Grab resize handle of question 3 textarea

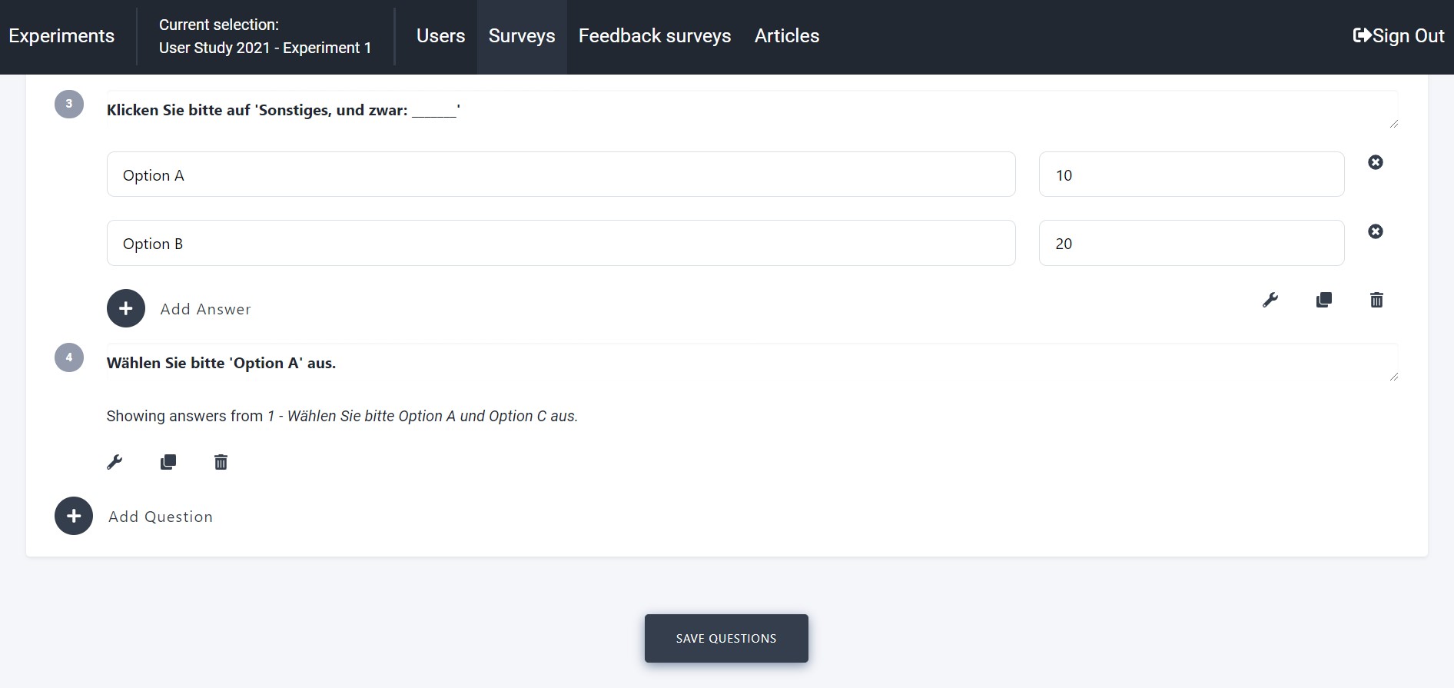[x=1393, y=124]
